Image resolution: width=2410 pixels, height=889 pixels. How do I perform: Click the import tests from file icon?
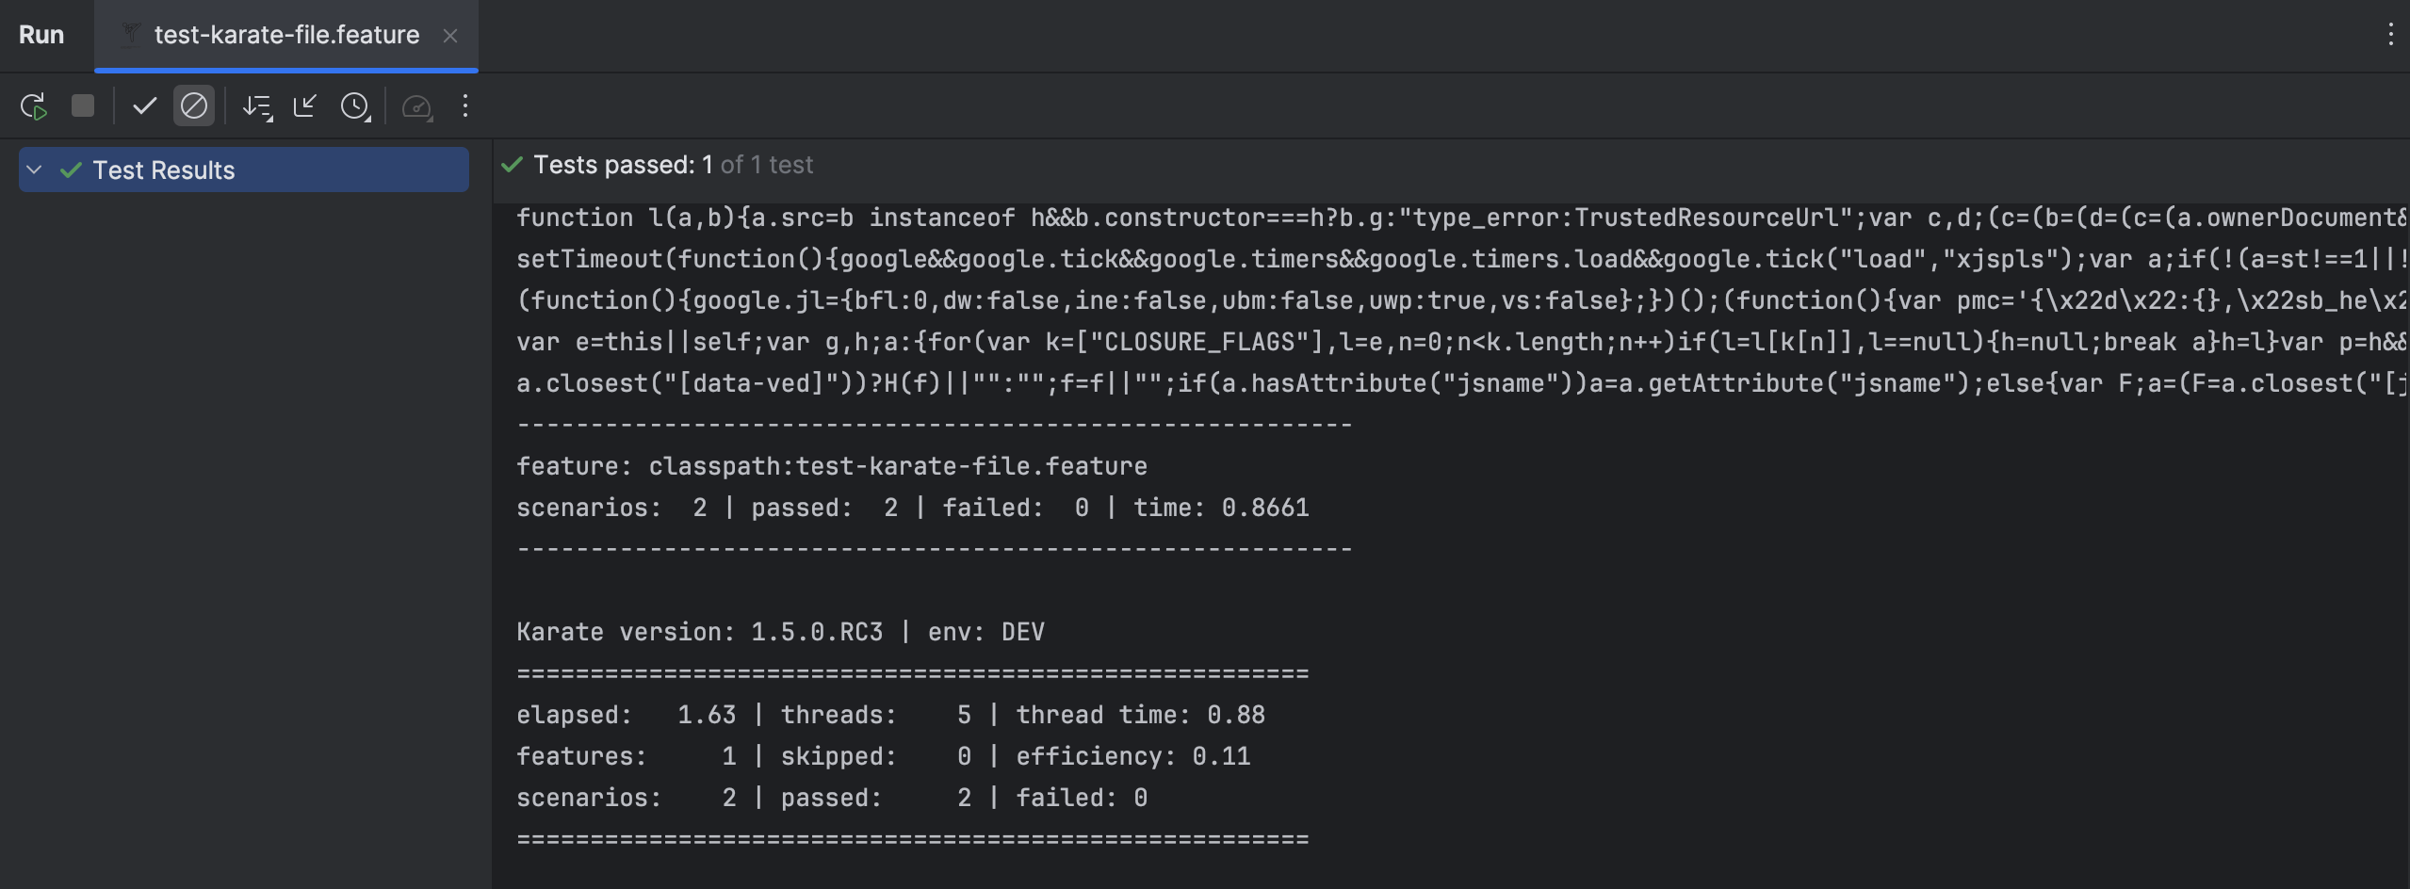(x=305, y=106)
